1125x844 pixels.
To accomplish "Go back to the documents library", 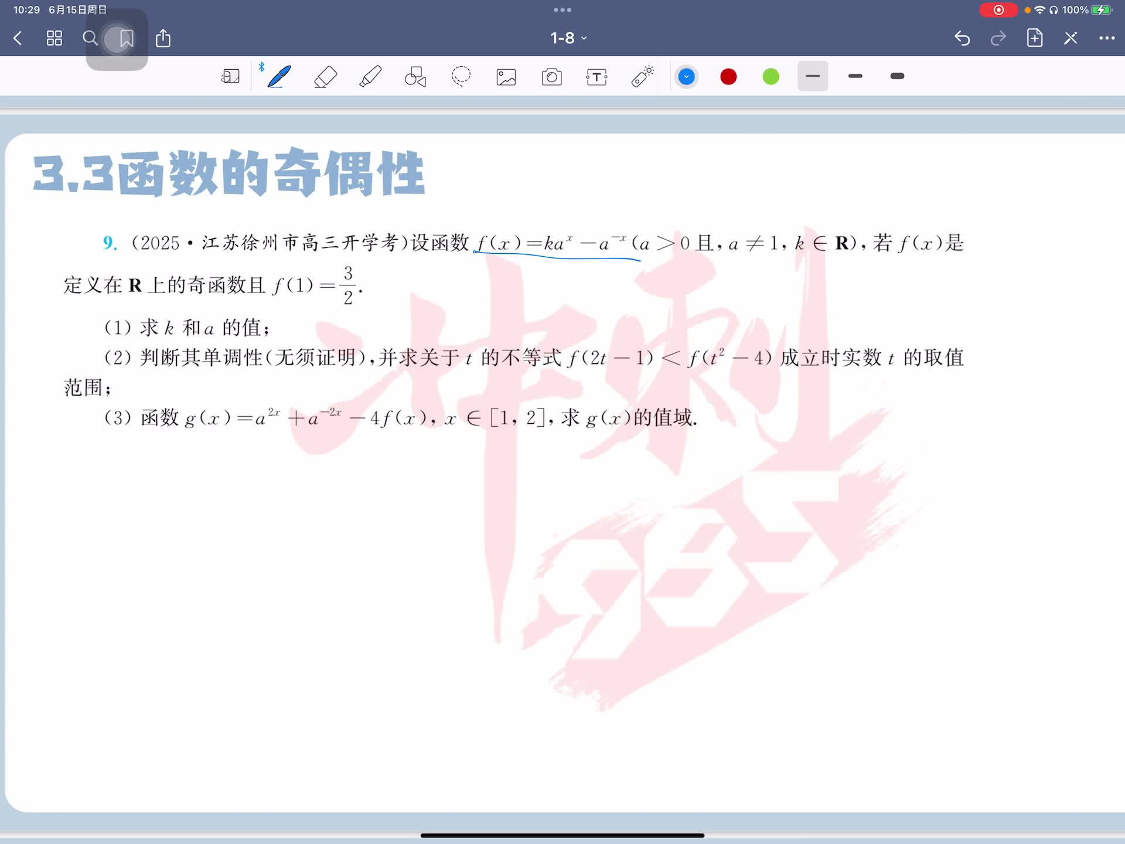I will point(18,39).
